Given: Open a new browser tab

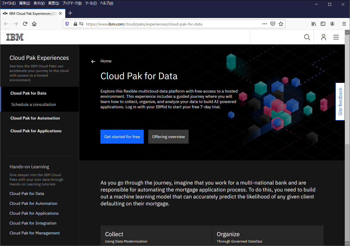Looking at the screenshot, I should (x=70, y=13).
